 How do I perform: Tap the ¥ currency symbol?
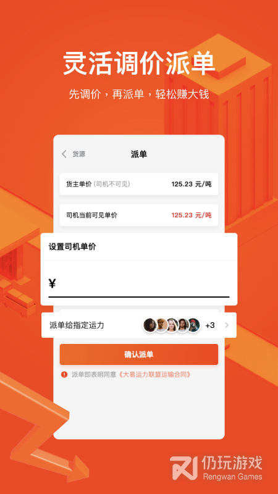coord(53,283)
